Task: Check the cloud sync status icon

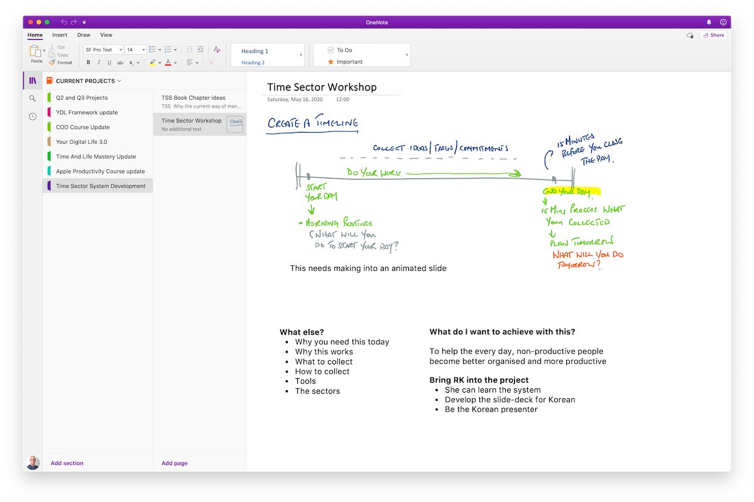Action: [690, 35]
